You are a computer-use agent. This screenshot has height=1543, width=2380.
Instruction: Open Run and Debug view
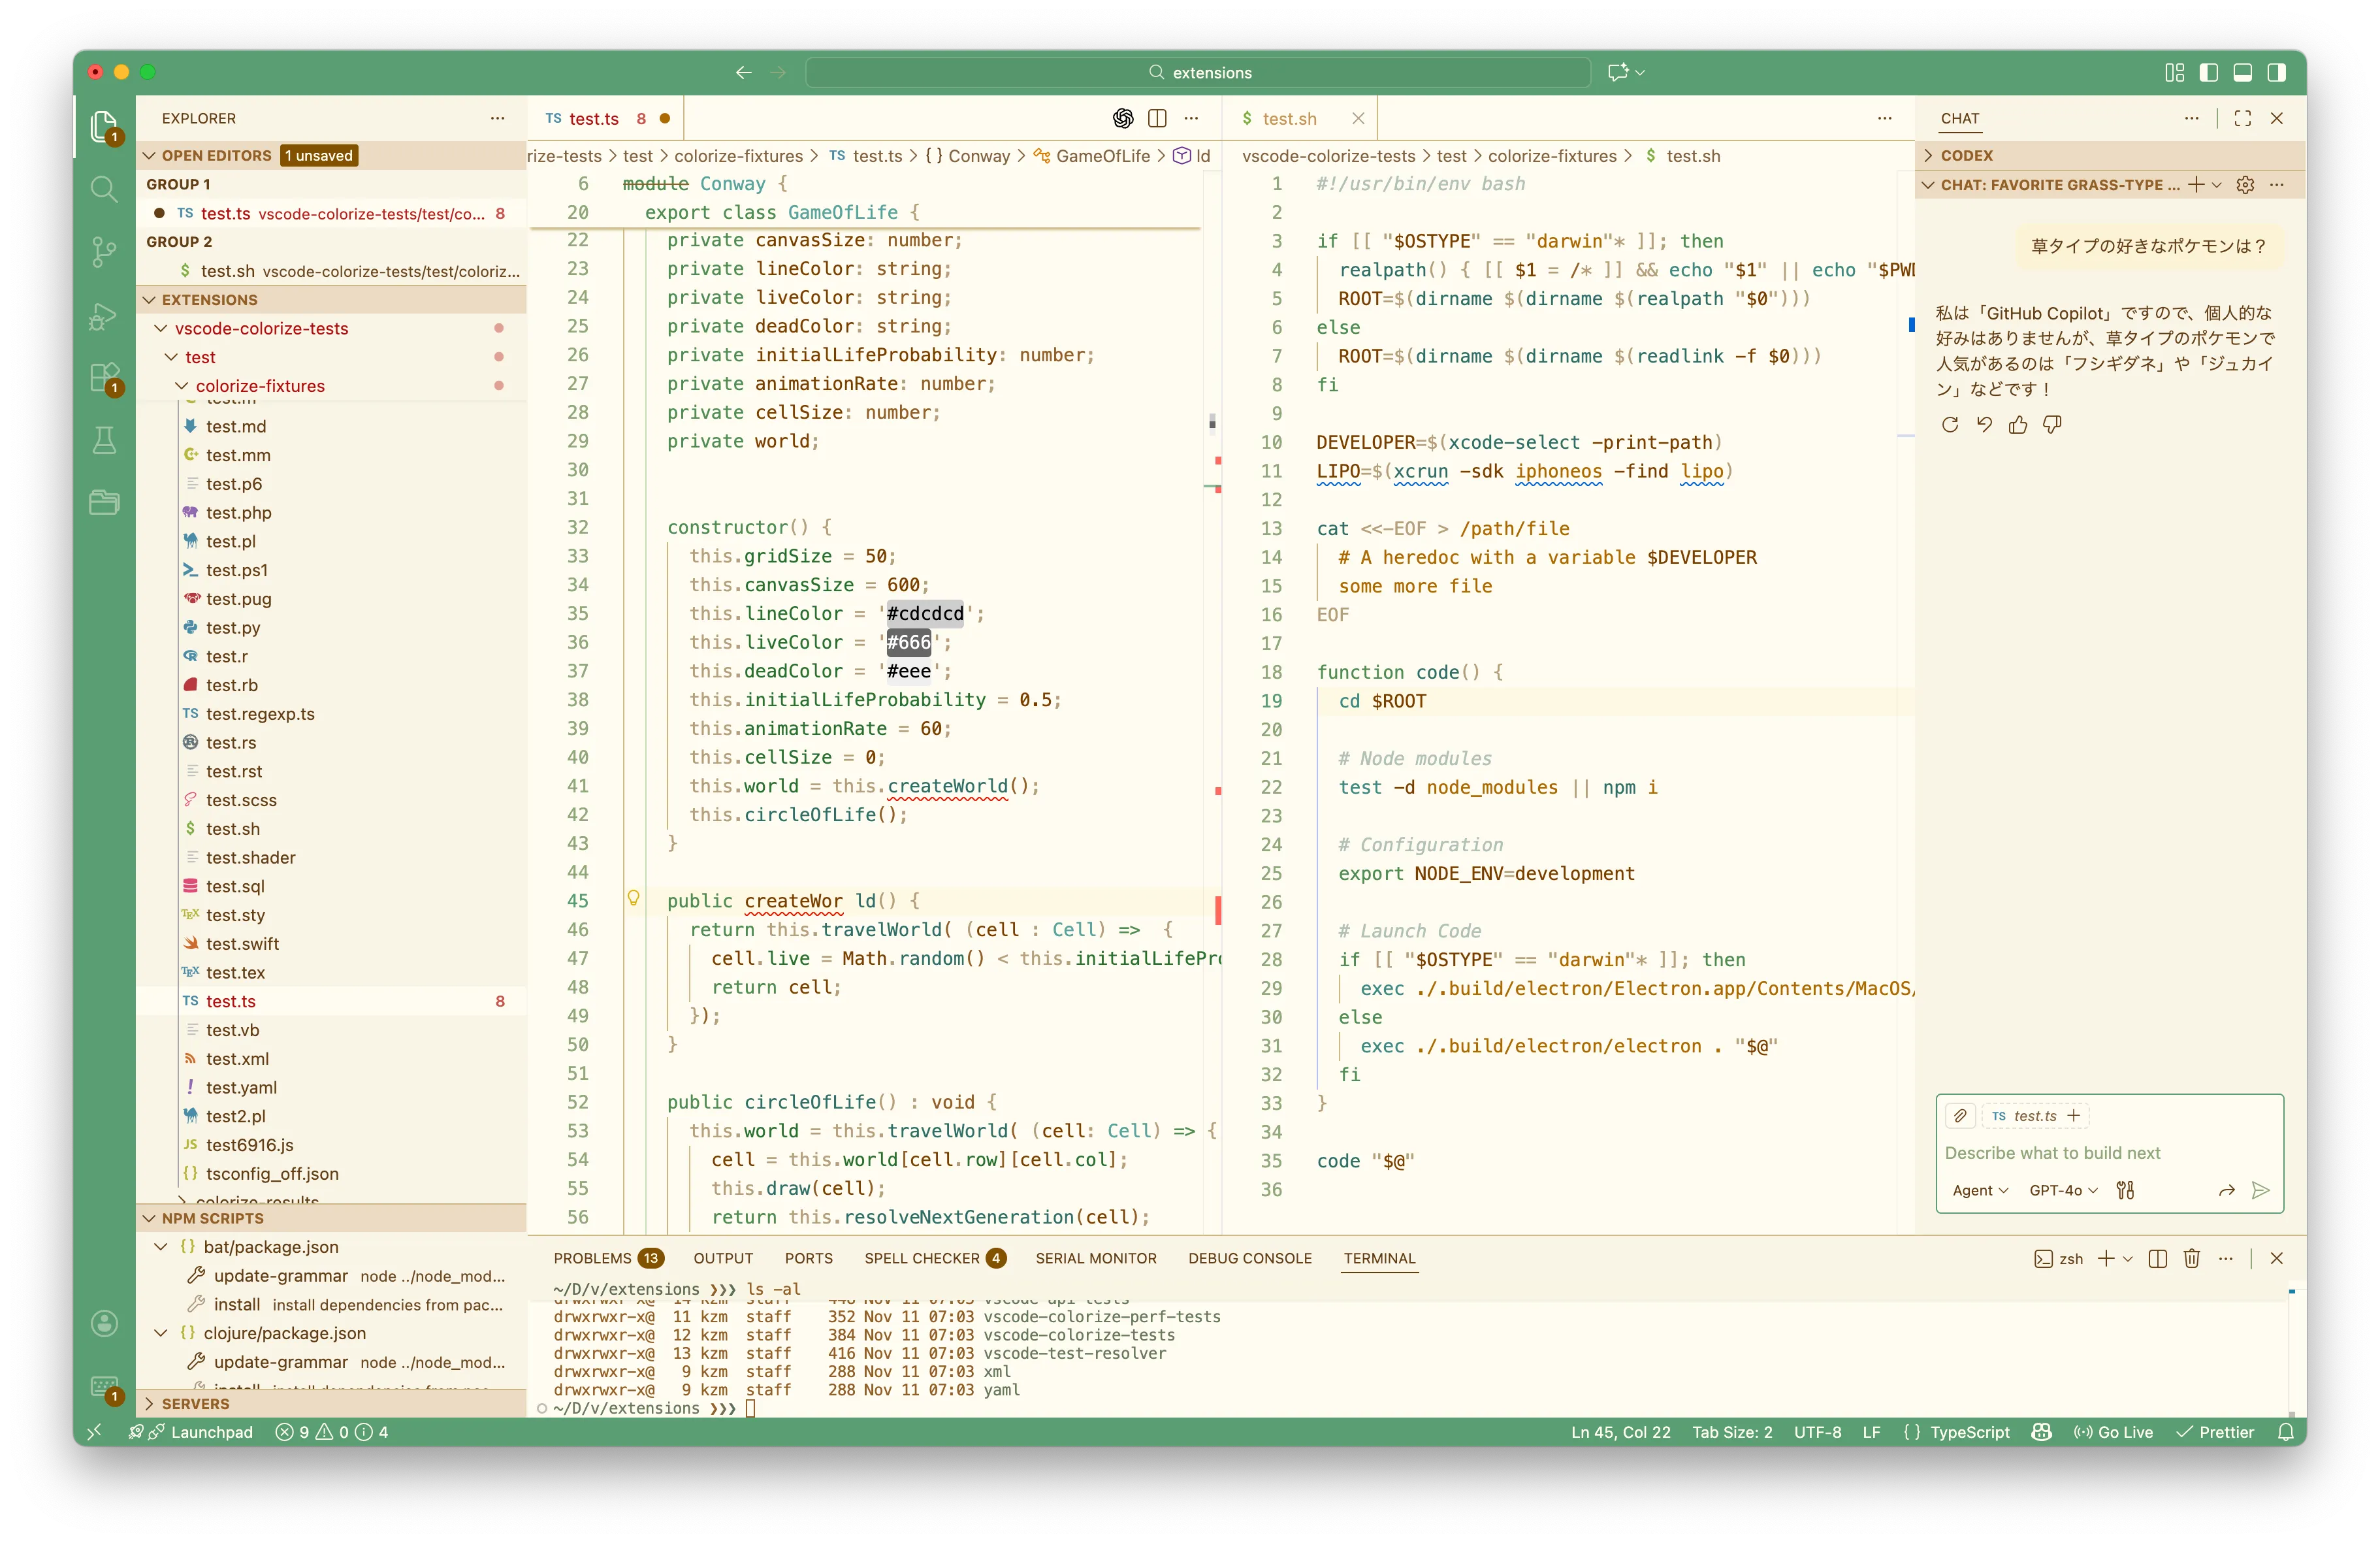click(104, 316)
